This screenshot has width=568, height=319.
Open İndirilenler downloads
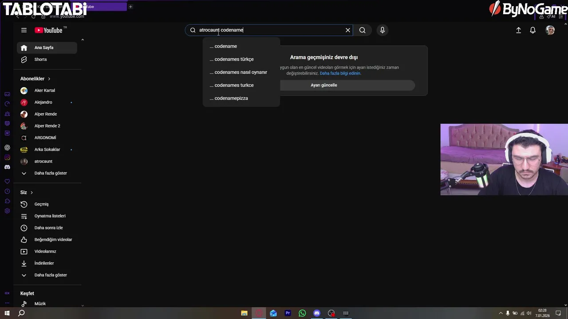(47, 263)
